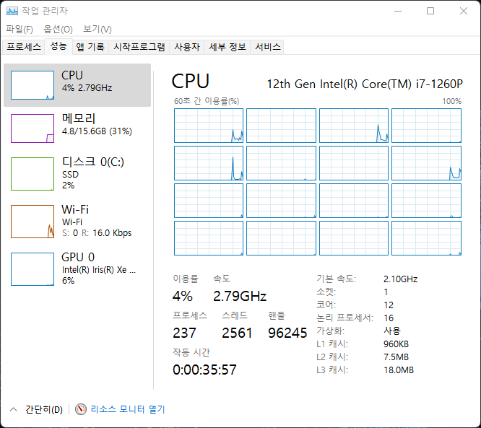
Task: Select the 메모리 usage graph thumbnail
Action: point(32,128)
